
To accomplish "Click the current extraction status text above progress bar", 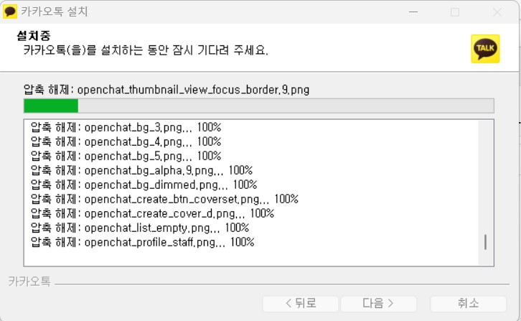I will (x=166, y=90).
